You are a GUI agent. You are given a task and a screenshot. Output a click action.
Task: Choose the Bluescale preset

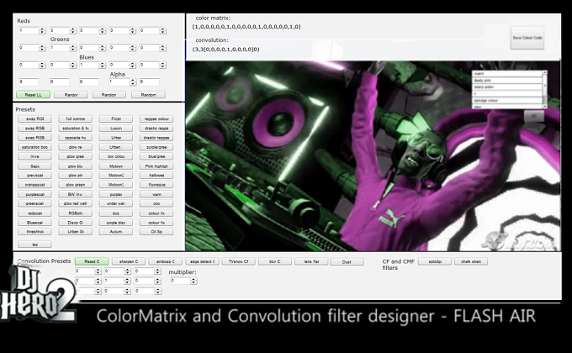pos(34,223)
